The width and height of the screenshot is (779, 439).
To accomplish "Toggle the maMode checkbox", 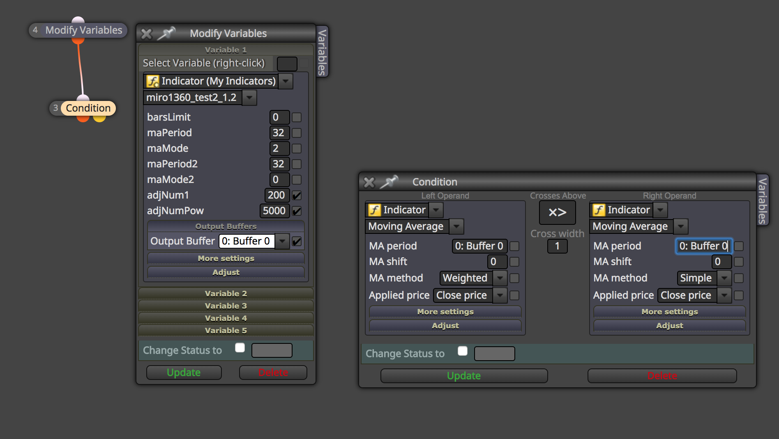I will point(297,149).
